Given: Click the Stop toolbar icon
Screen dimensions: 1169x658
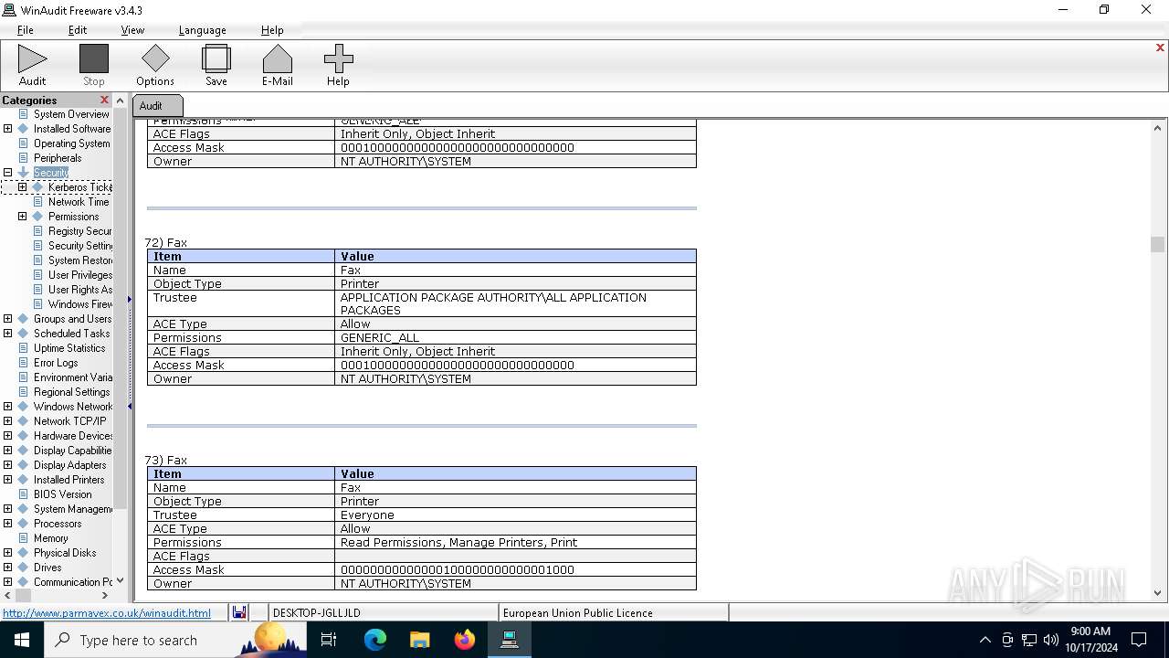Looking at the screenshot, I should 94,66.
